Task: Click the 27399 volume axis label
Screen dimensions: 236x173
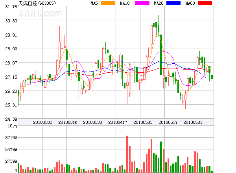Action: click(11, 161)
